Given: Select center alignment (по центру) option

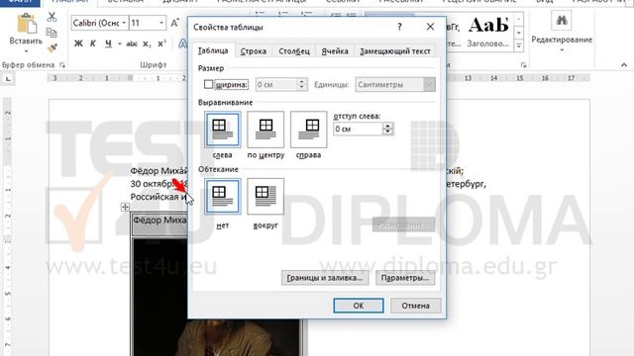Looking at the screenshot, I should (265, 130).
